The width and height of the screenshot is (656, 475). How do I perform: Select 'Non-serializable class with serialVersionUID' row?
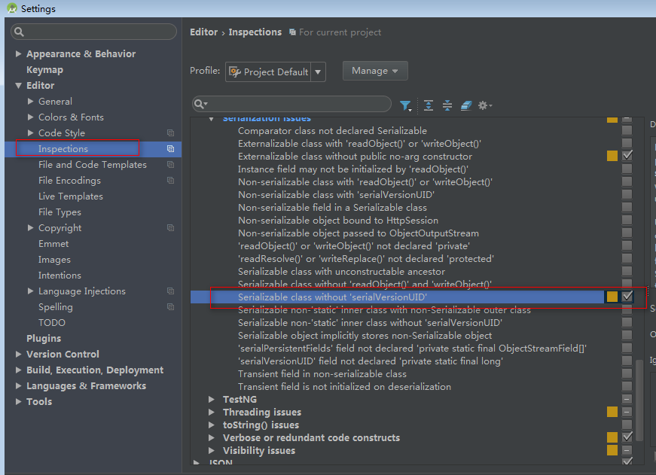point(336,194)
